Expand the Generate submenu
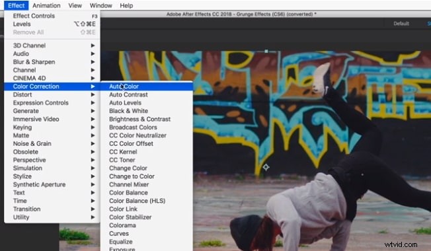The image size is (431, 251). point(52,111)
